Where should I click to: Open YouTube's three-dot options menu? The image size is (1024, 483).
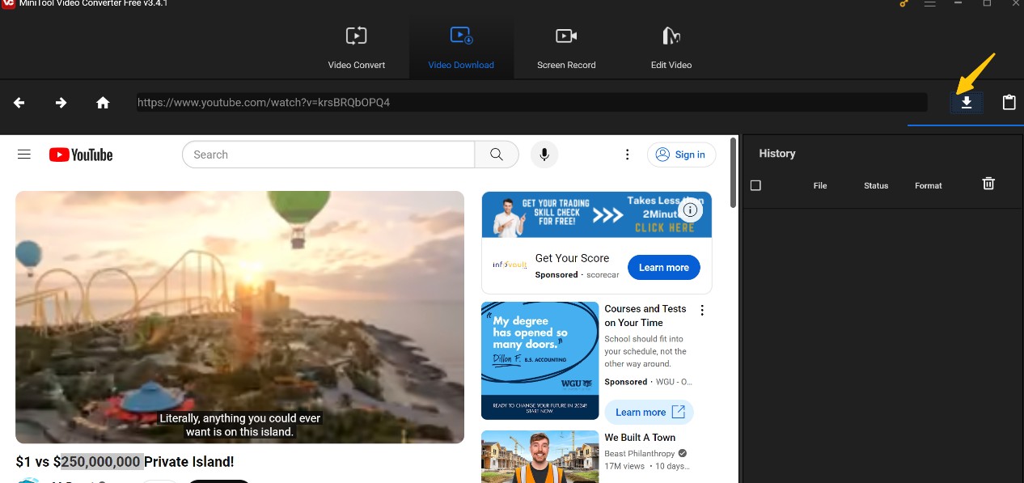(x=628, y=154)
